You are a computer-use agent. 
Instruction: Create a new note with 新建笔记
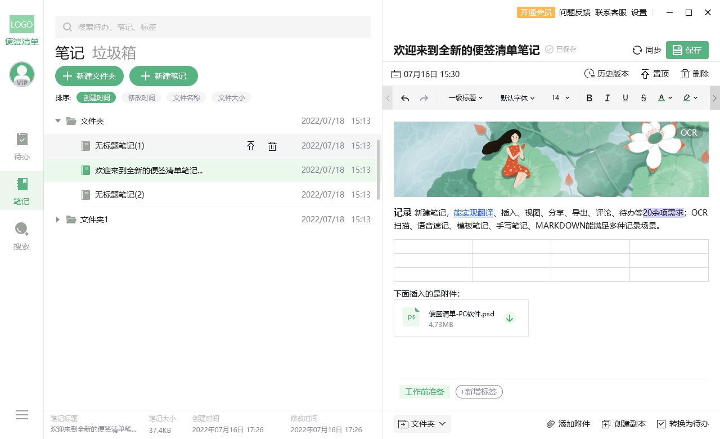pyautogui.click(x=164, y=76)
